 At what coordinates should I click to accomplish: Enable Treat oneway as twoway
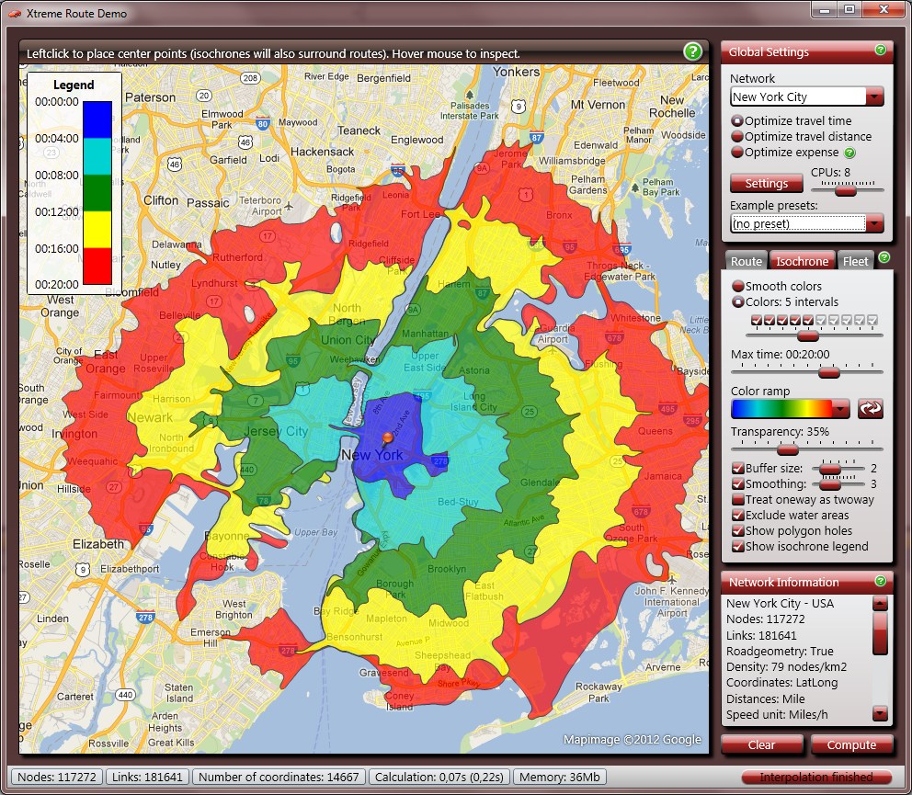click(x=738, y=500)
